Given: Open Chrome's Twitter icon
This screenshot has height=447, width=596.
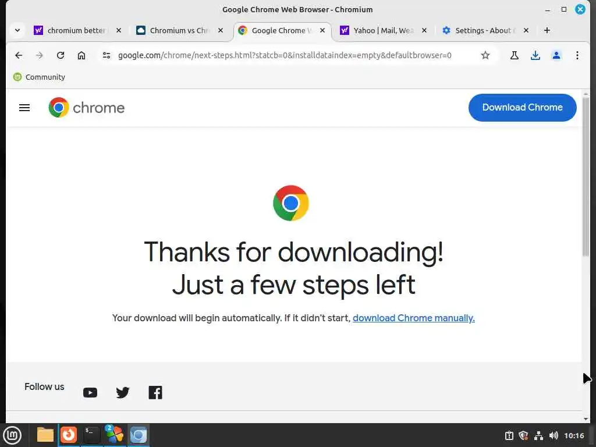Looking at the screenshot, I should (x=122, y=393).
